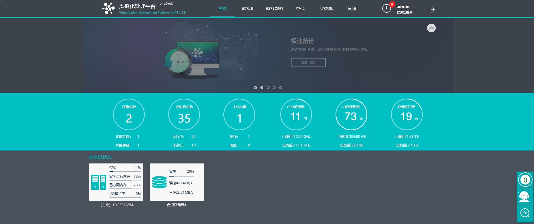Click the platform logo icon
This screenshot has width=534, height=224.
[108, 8]
